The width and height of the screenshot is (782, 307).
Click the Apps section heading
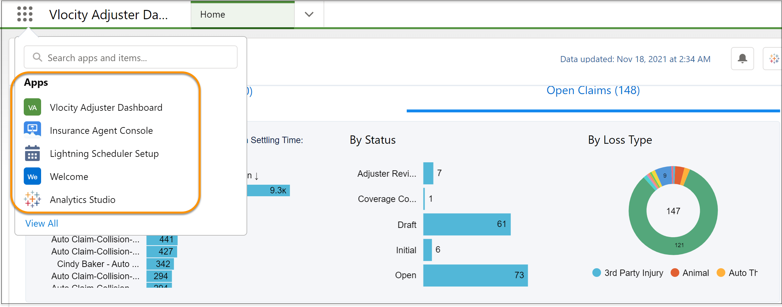point(36,83)
